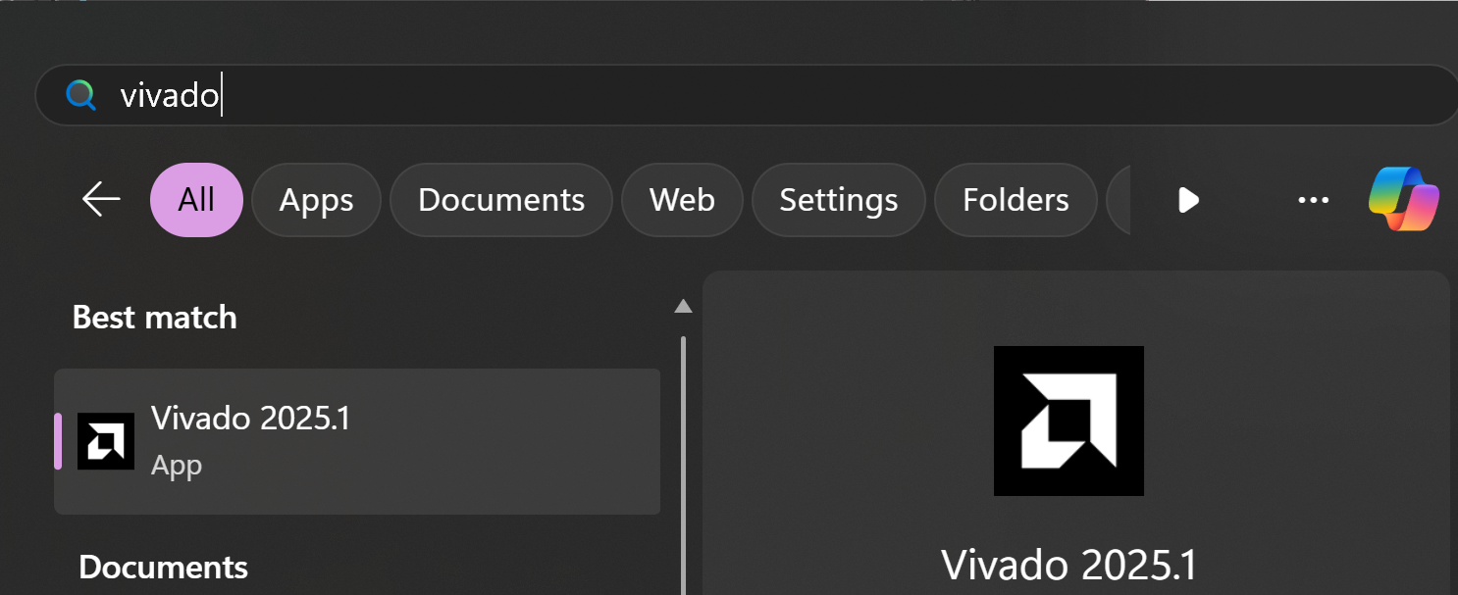The image size is (1458, 595).
Task: Open the three-dot more options menu
Action: 1313,200
